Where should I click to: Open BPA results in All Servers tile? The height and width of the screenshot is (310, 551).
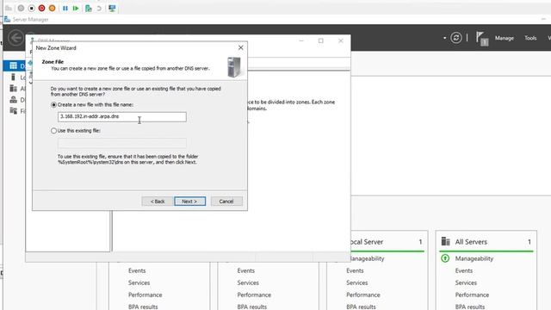click(470, 307)
